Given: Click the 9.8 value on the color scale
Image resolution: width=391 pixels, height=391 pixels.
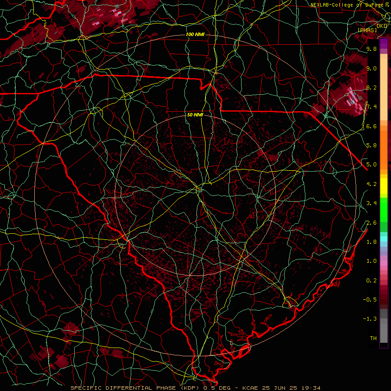Looking at the screenshot, I should click(371, 49).
